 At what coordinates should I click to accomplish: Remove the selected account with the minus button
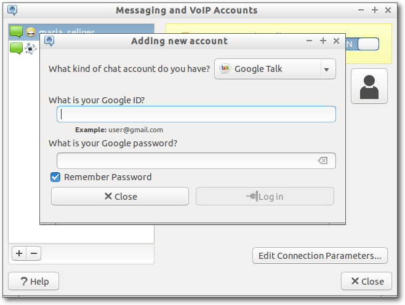tap(34, 253)
